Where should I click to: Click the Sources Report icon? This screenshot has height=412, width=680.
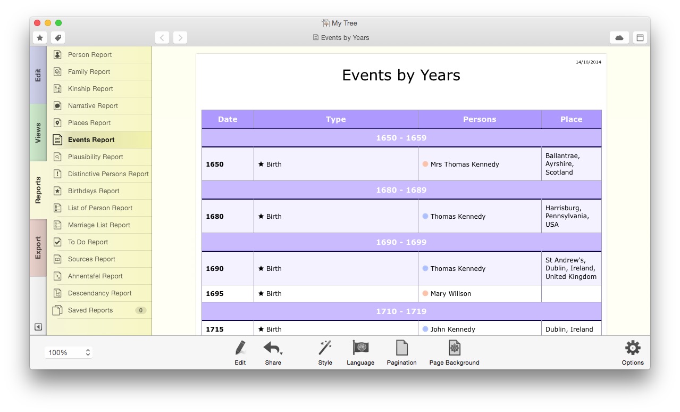(57, 259)
